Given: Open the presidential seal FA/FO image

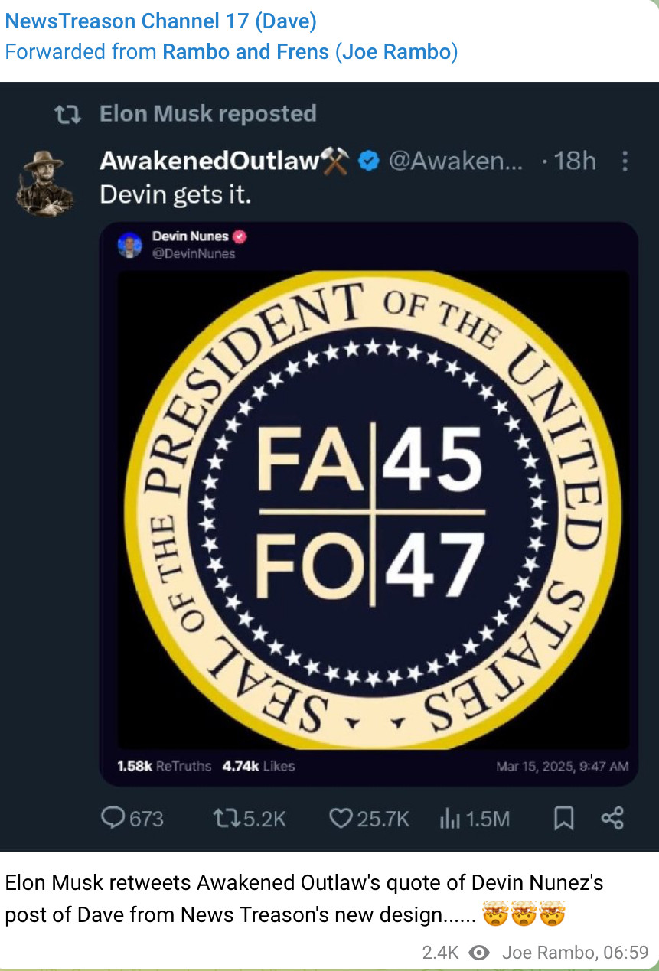Looking at the screenshot, I should [x=373, y=509].
